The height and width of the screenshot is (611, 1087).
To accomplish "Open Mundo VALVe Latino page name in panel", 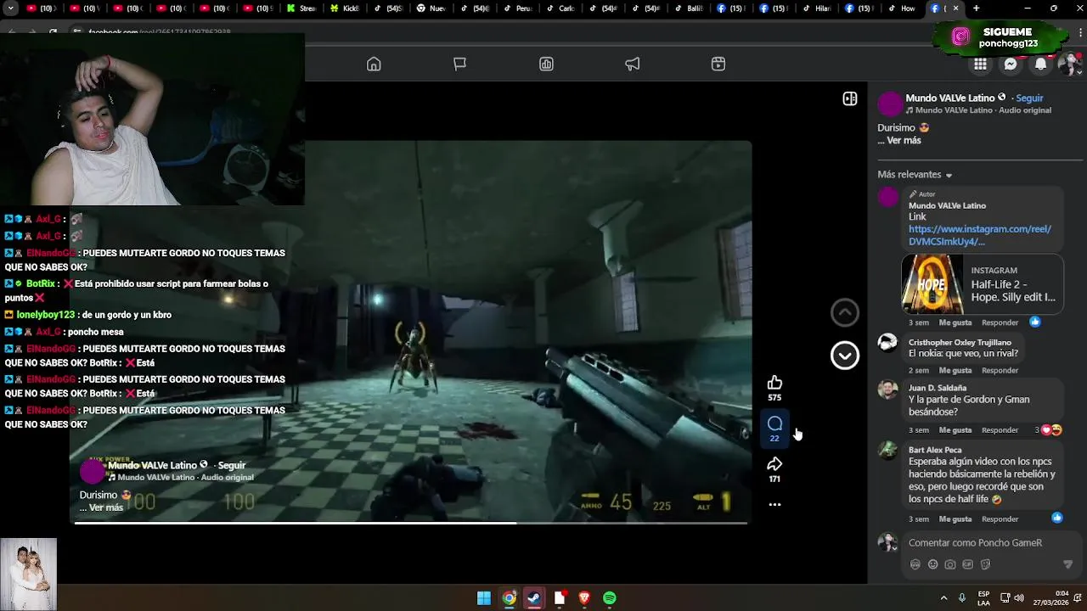I will coord(949,98).
